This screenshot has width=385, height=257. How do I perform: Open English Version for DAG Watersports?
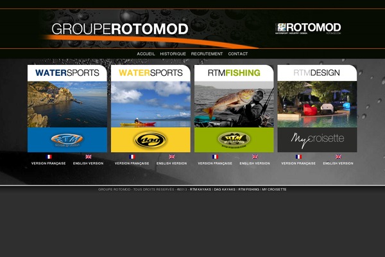pyautogui.click(x=171, y=163)
